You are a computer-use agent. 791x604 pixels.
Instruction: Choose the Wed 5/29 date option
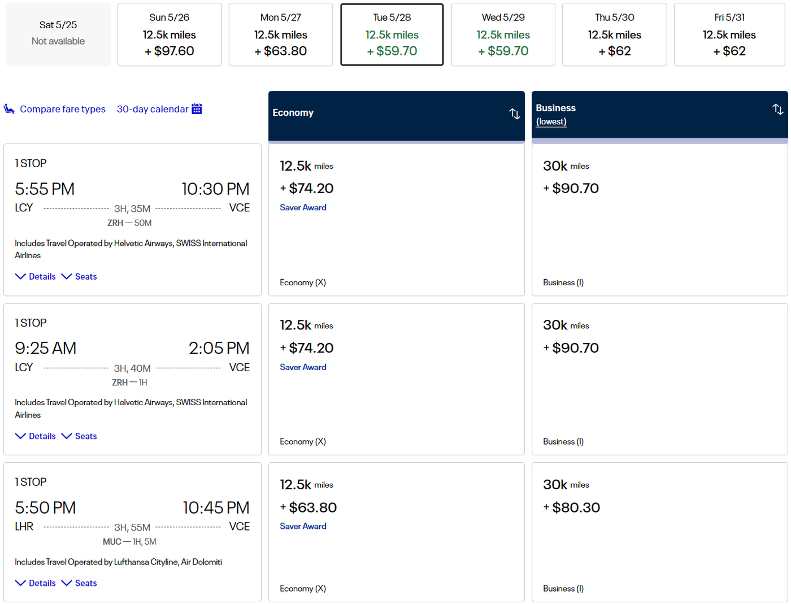pyautogui.click(x=503, y=34)
